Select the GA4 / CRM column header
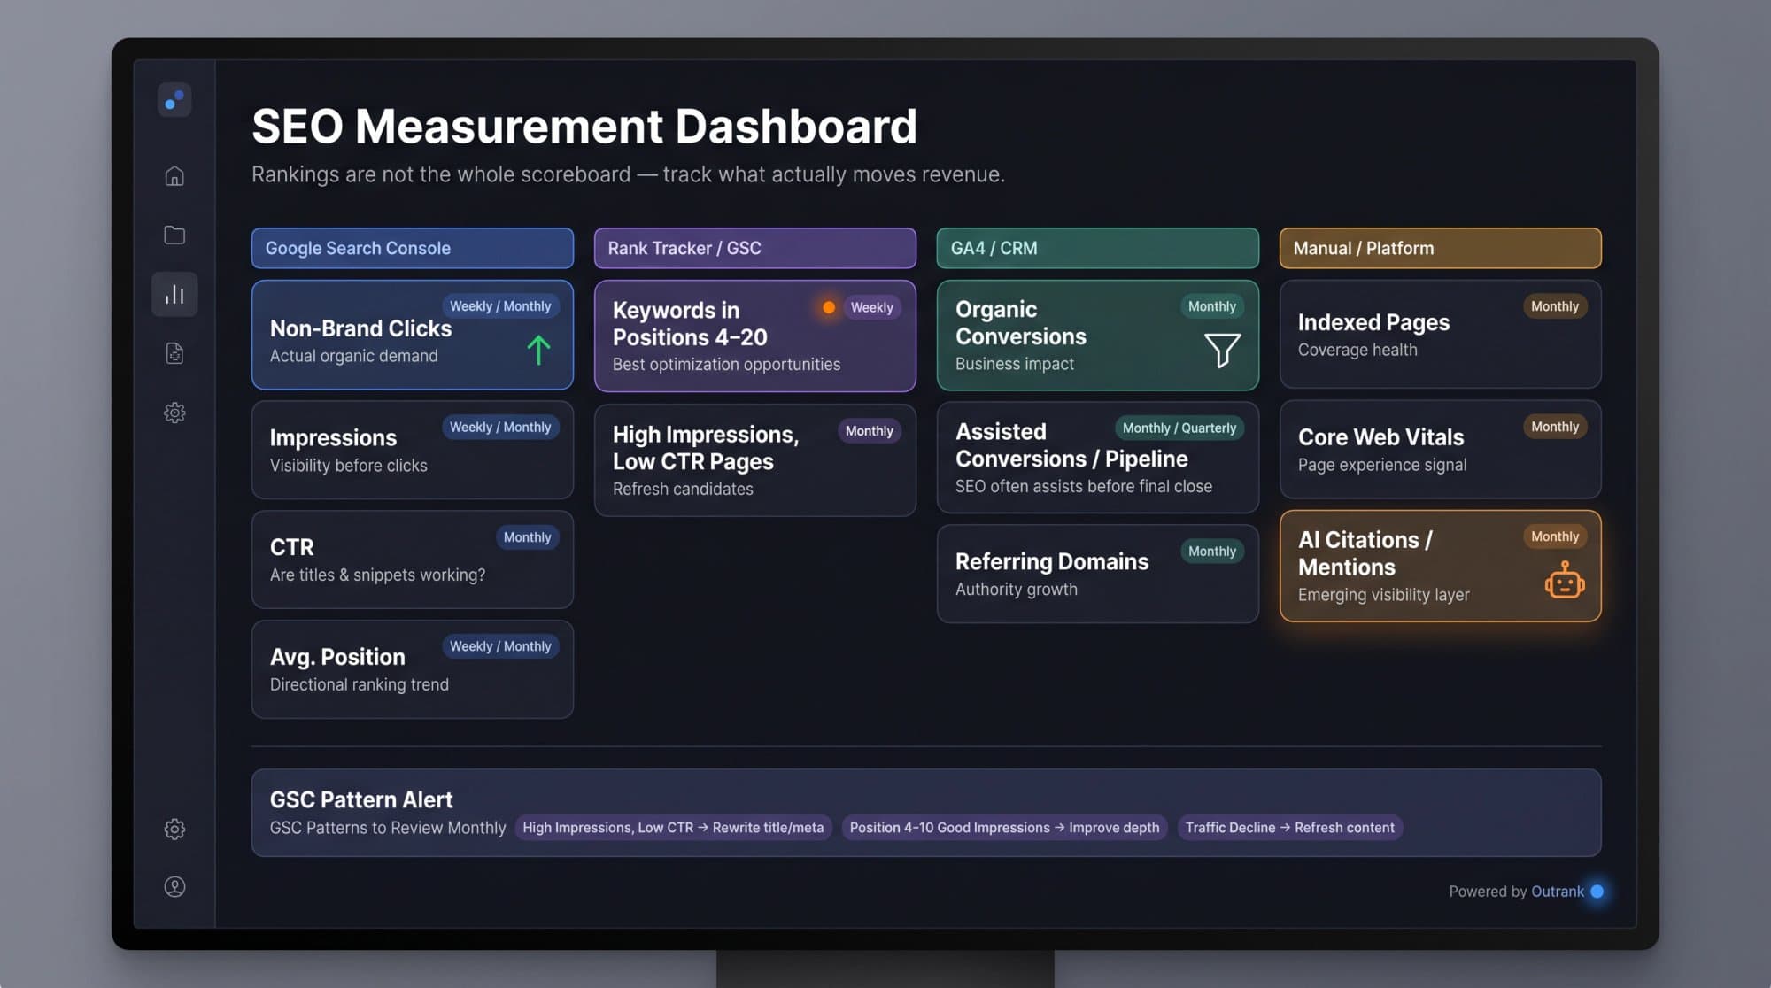This screenshot has height=988, width=1771. click(1098, 248)
